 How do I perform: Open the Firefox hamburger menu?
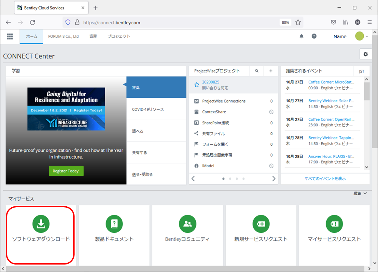click(x=370, y=22)
